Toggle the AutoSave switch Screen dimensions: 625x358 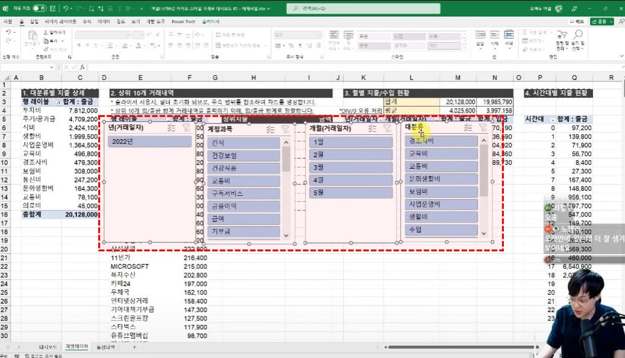40,8
